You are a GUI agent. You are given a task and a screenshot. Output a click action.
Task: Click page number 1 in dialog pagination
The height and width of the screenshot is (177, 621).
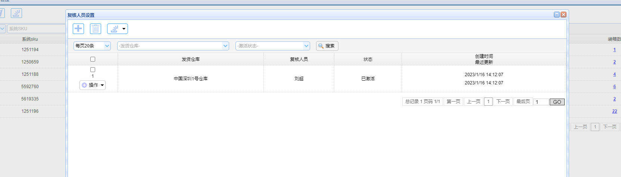[488, 102]
